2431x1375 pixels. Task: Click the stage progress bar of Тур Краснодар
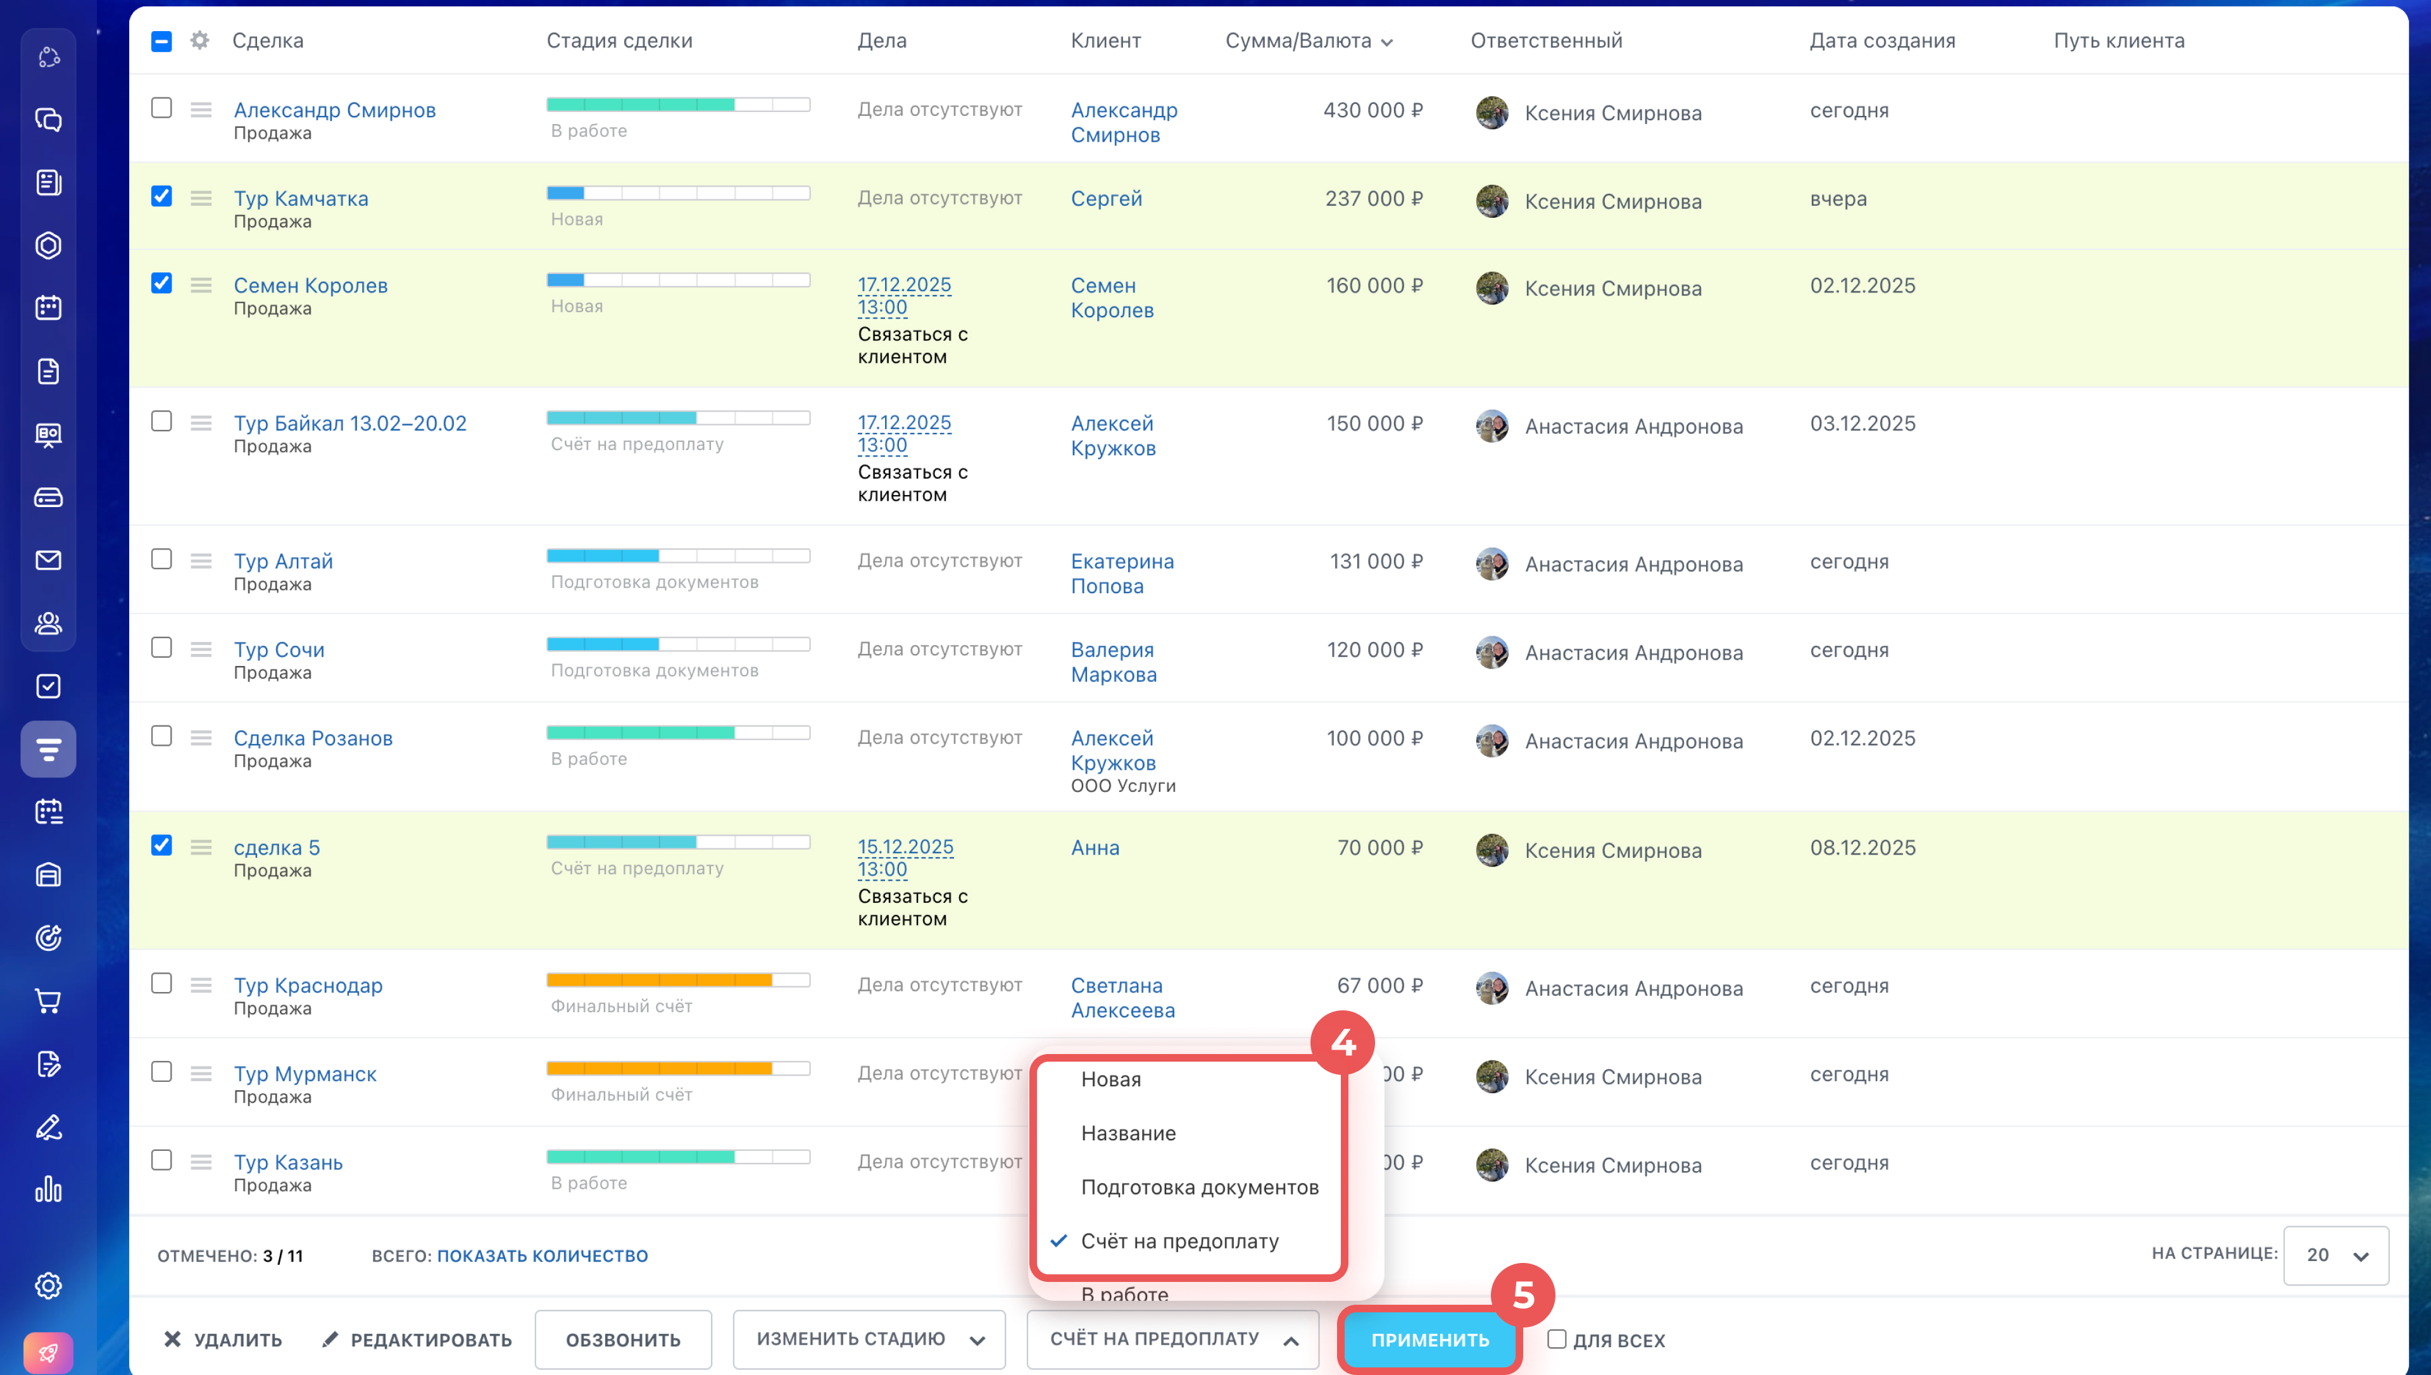tap(678, 980)
